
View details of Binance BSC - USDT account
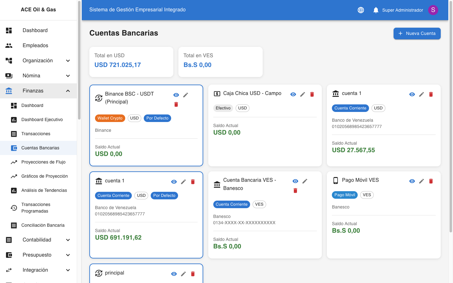coord(176,95)
